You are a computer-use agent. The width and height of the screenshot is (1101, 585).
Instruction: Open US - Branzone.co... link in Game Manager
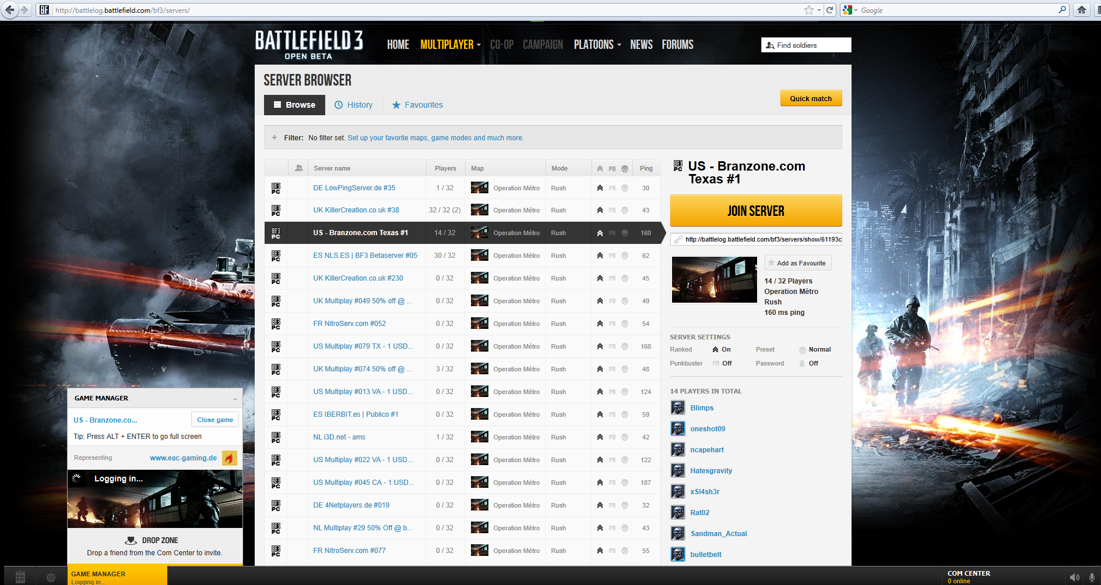105,420
